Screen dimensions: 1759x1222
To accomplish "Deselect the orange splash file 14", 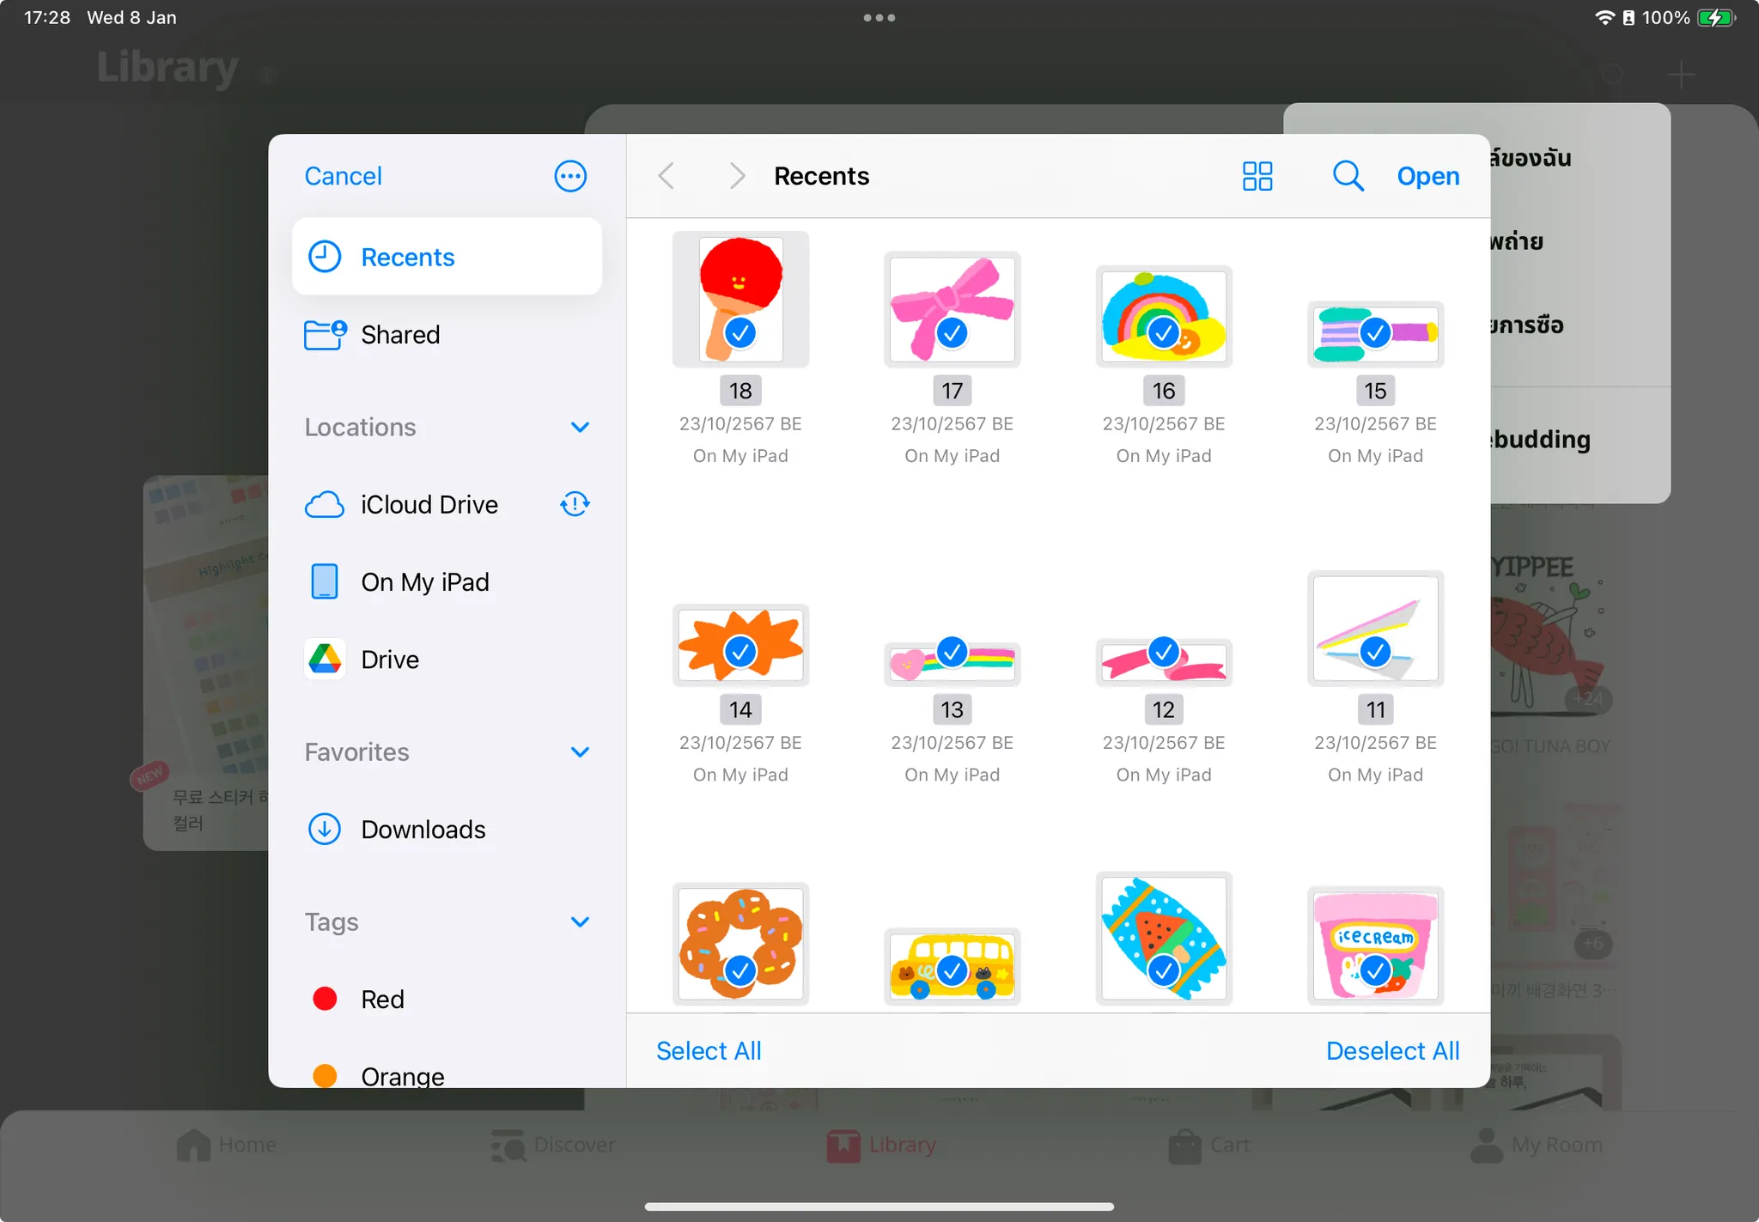I will point(740,651).
